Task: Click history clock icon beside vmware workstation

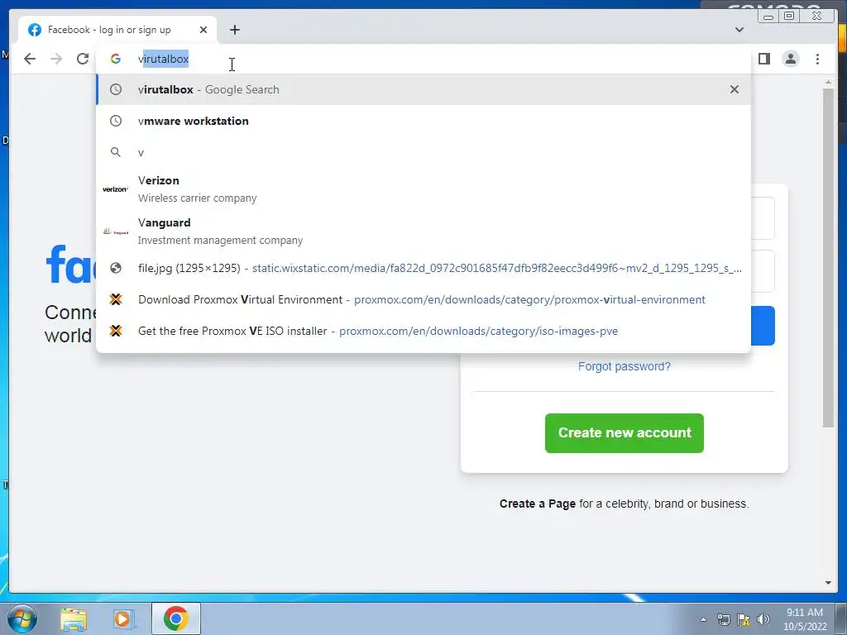Action: pos(116,121)
